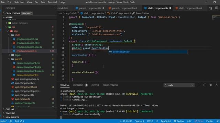Open the View menu
The image size is (220, 123).
(29, 2)
